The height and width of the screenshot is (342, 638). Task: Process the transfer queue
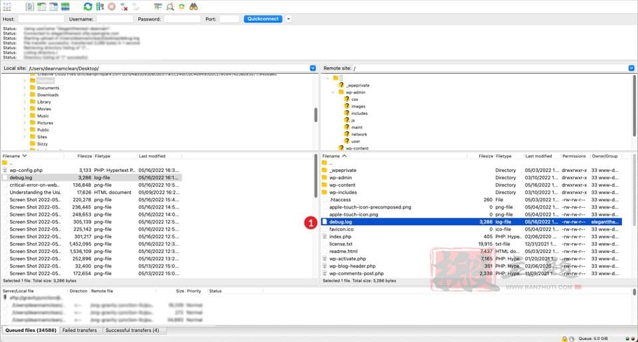[x=100, y=7]
